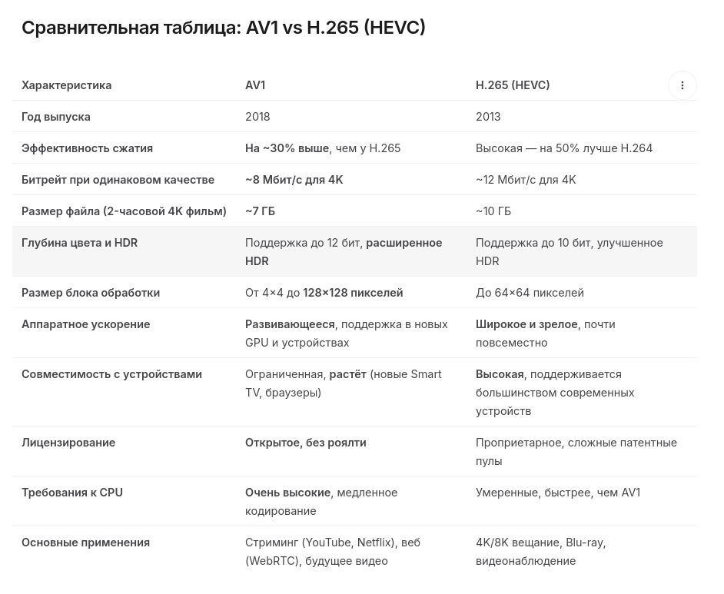The image size is (724, 594).
Task: Click the "Широкое и зрелое" cell text
Action: click(526, 324)
